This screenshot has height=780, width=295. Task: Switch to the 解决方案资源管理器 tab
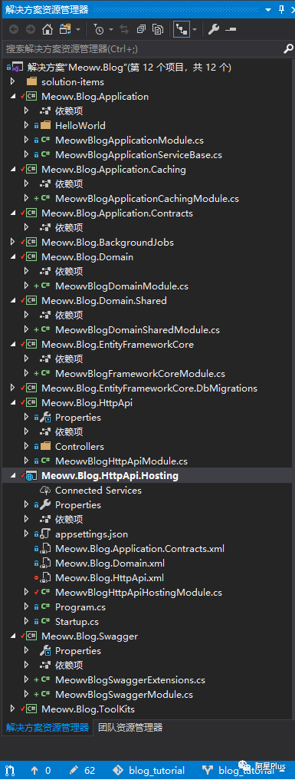click(x=47, y=728)
